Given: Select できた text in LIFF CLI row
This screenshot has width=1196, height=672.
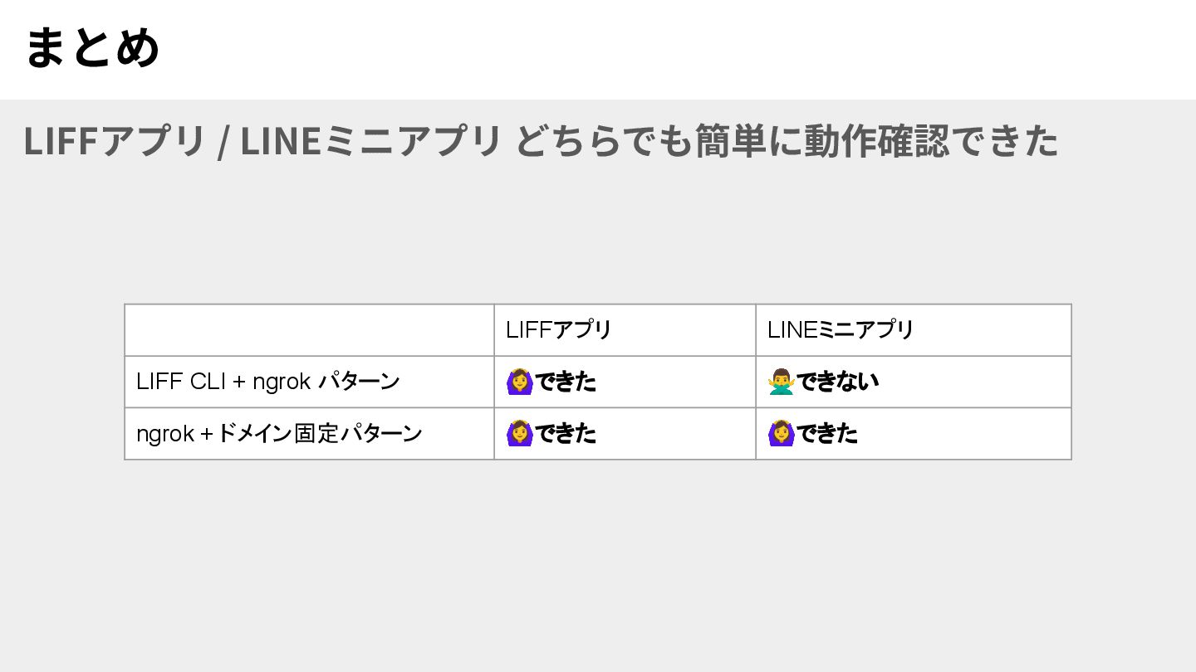Looking at the screenshot, I should pyautogui.click(x=566, y=382).
